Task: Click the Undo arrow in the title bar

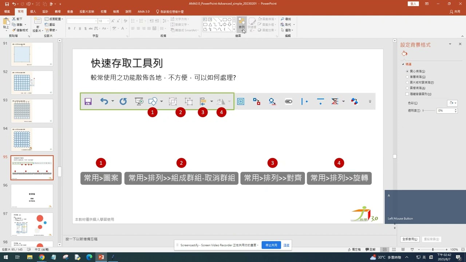Action: (14, 4)
